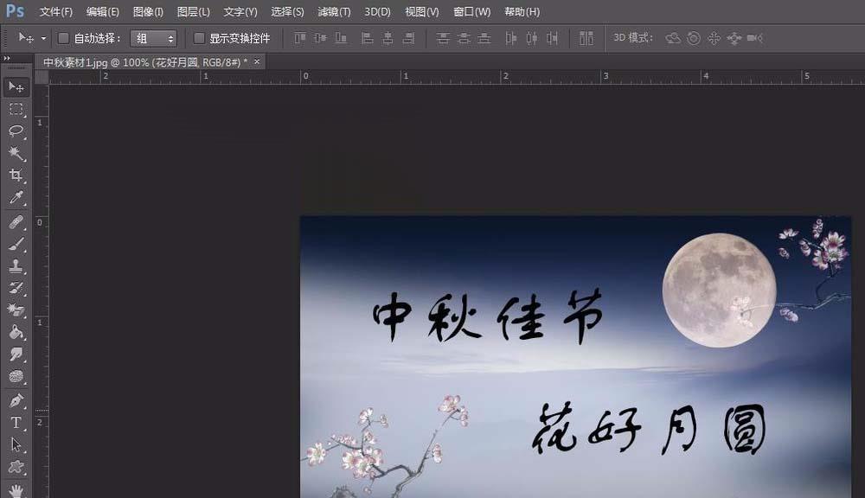Select the Move tool
Screen dimensions: 865x498
coord(16,86)
